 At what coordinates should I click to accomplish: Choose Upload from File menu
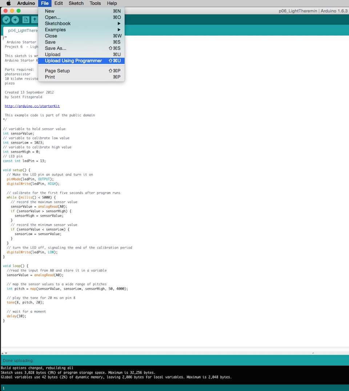tap(81, 55)
